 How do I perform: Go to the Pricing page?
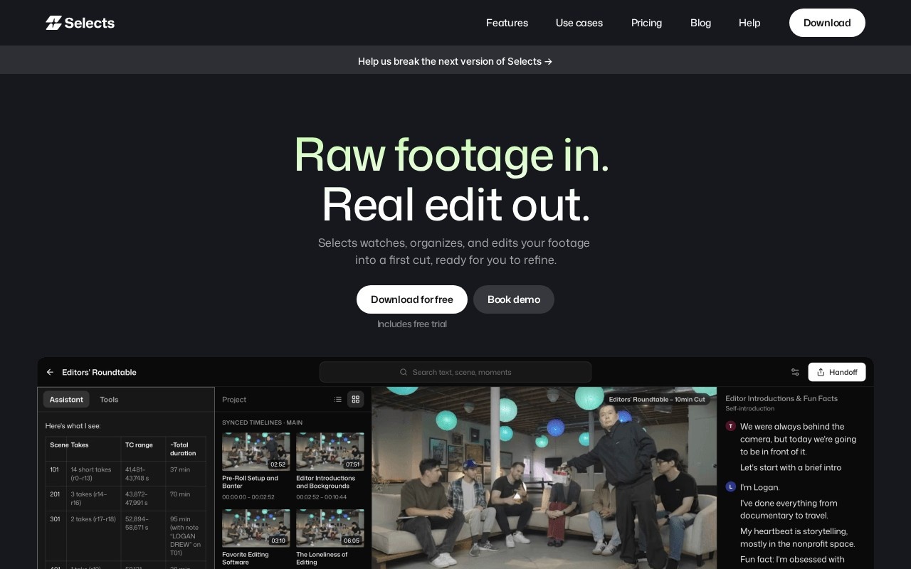[x=646, y=23]
